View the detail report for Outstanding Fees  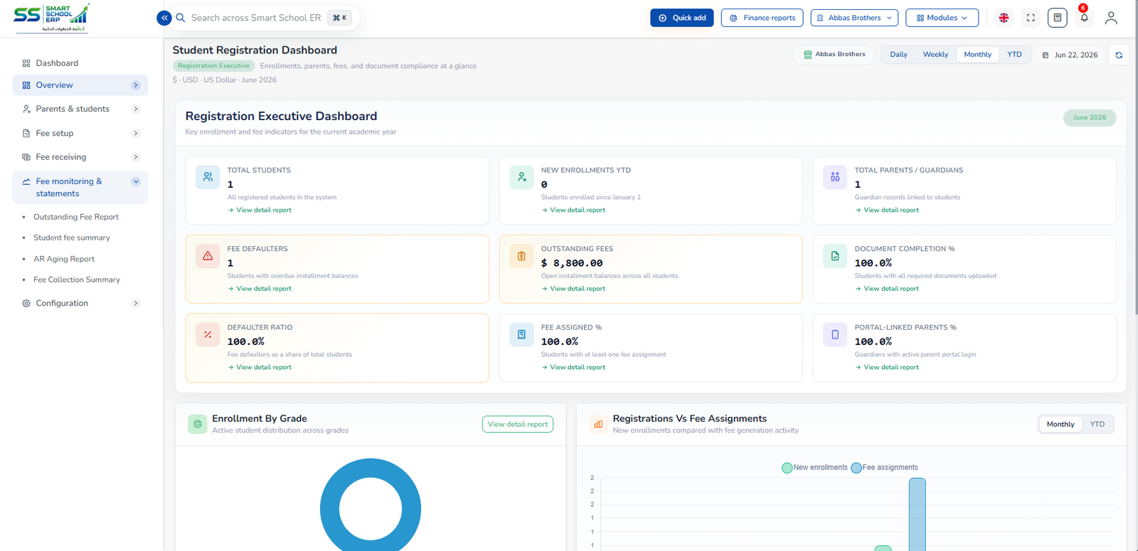(x=573, y=289)
